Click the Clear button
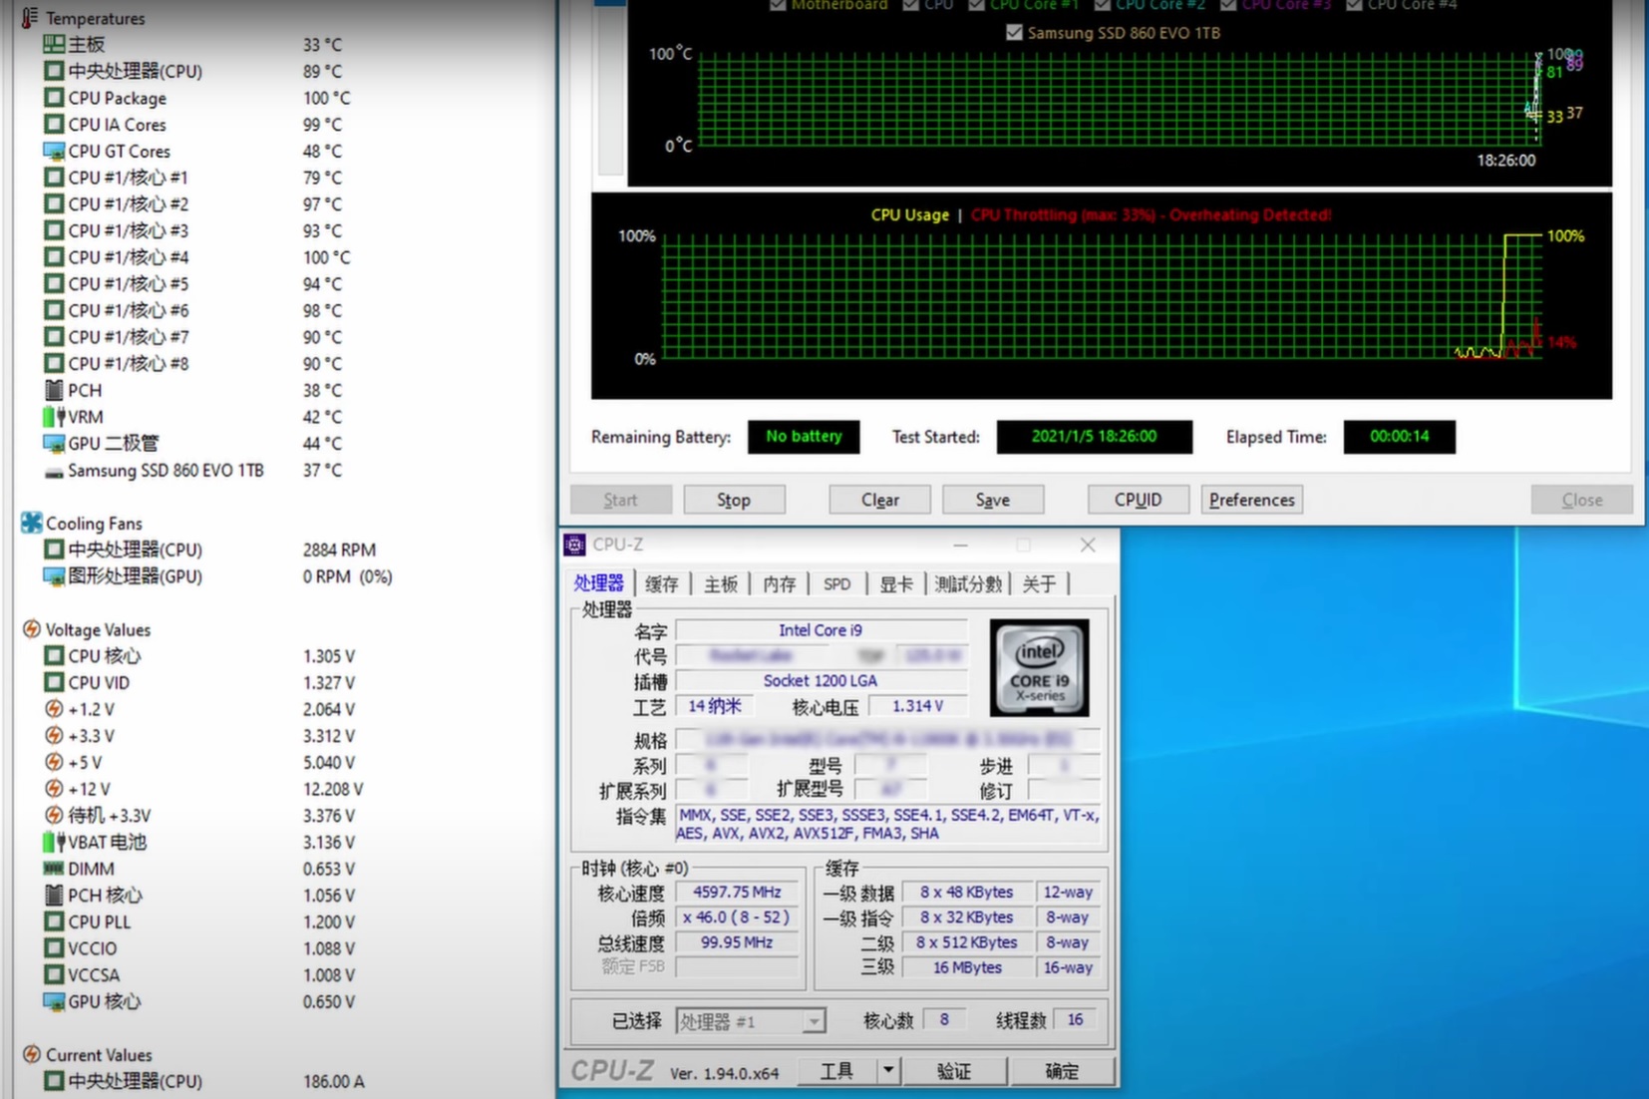Image resolution: width=1649 pixels, height=1099 pixels. click(879, 500)
